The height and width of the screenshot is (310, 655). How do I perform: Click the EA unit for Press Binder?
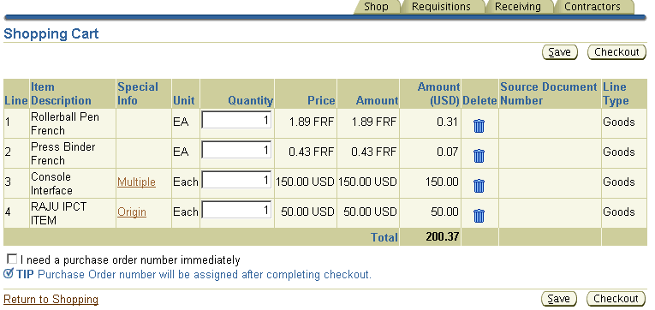click(x=181, y=152)
